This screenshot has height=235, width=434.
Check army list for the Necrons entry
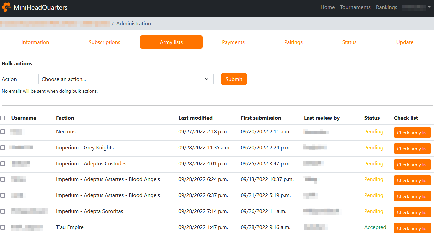pyautogui.click(x=412, y=133)
